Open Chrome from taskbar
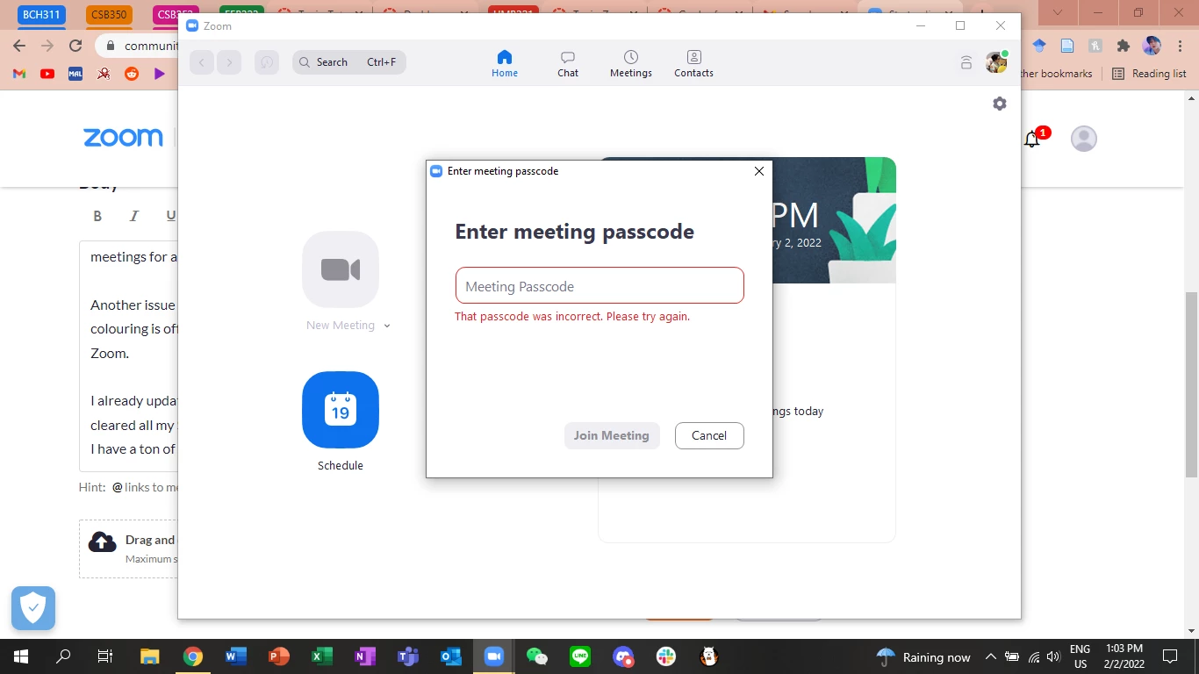Viewport: 1199px width, 674px height. 193,656
